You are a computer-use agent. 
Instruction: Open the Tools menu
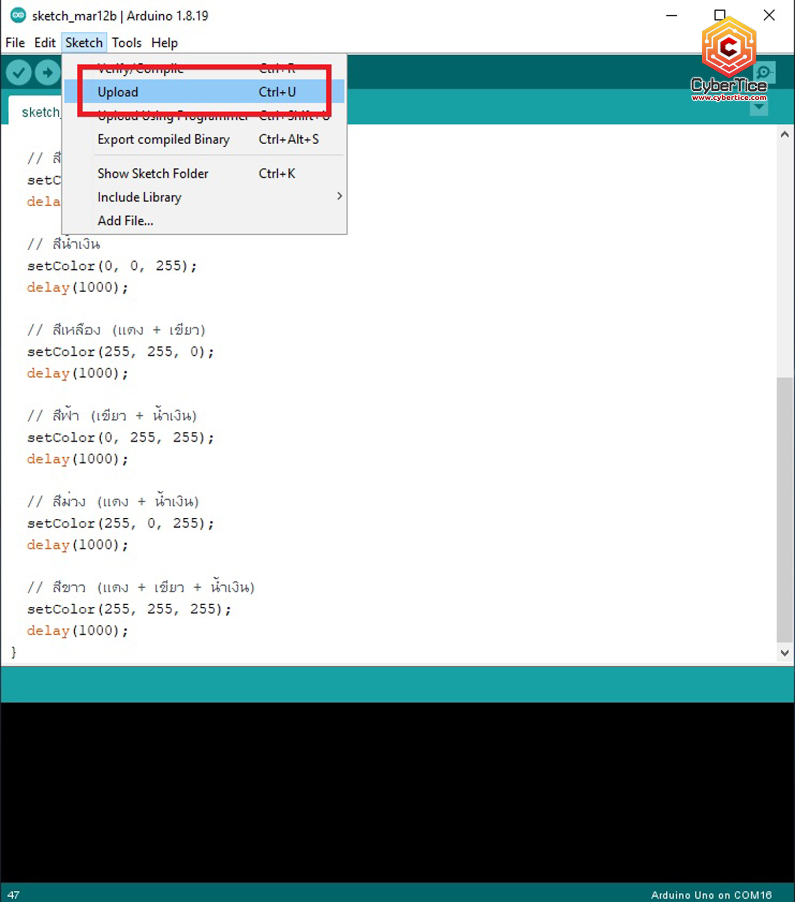click(x=127, y=43)
